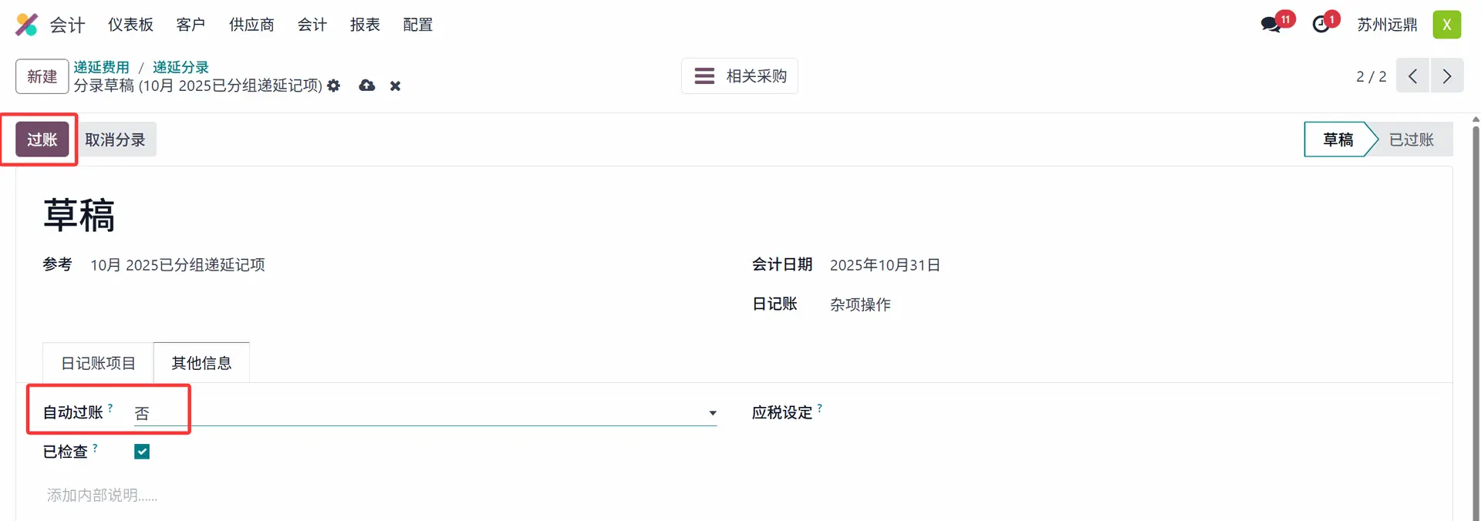Image resolution: width=1481 pixels, height=521 pixels.
Task: Click the 过账 post button
Action: click(42, 139)
